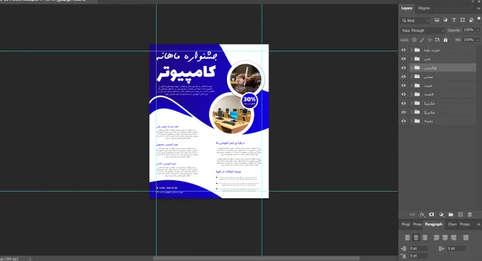Click lock image pixels brush icon
The image size is (482, 261).
point(422,40)
